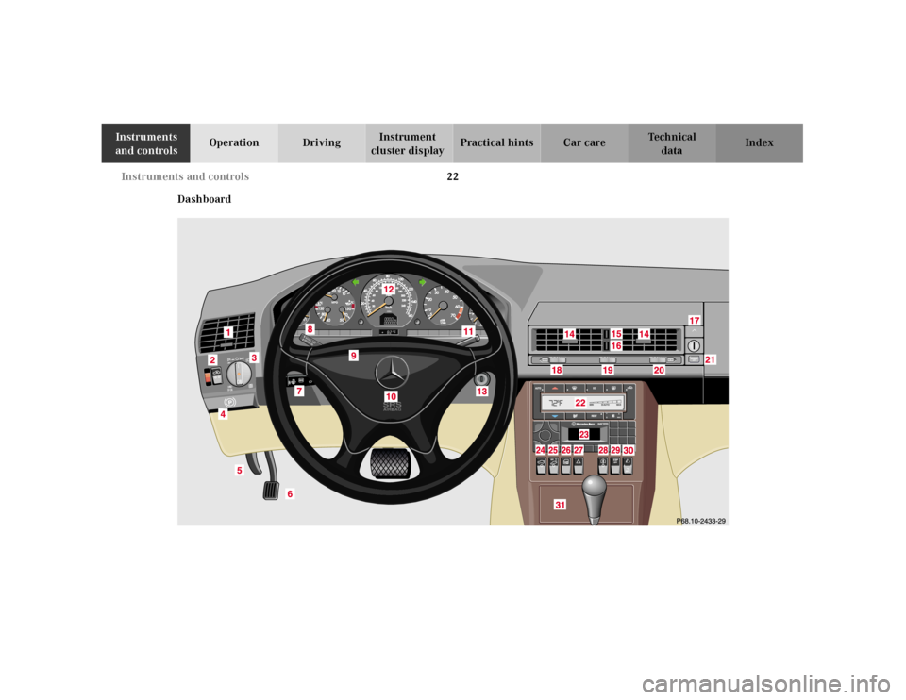The height and width of the screenshot is (700, 906).
Task: Select the Practical hints tab
Action: click(497, 142)
